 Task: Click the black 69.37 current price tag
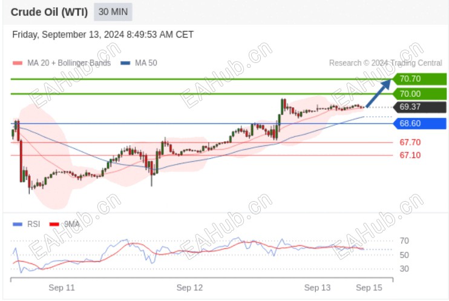[420, 107]
